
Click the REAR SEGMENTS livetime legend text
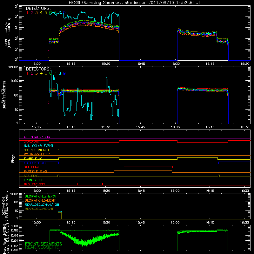[42, 247]
